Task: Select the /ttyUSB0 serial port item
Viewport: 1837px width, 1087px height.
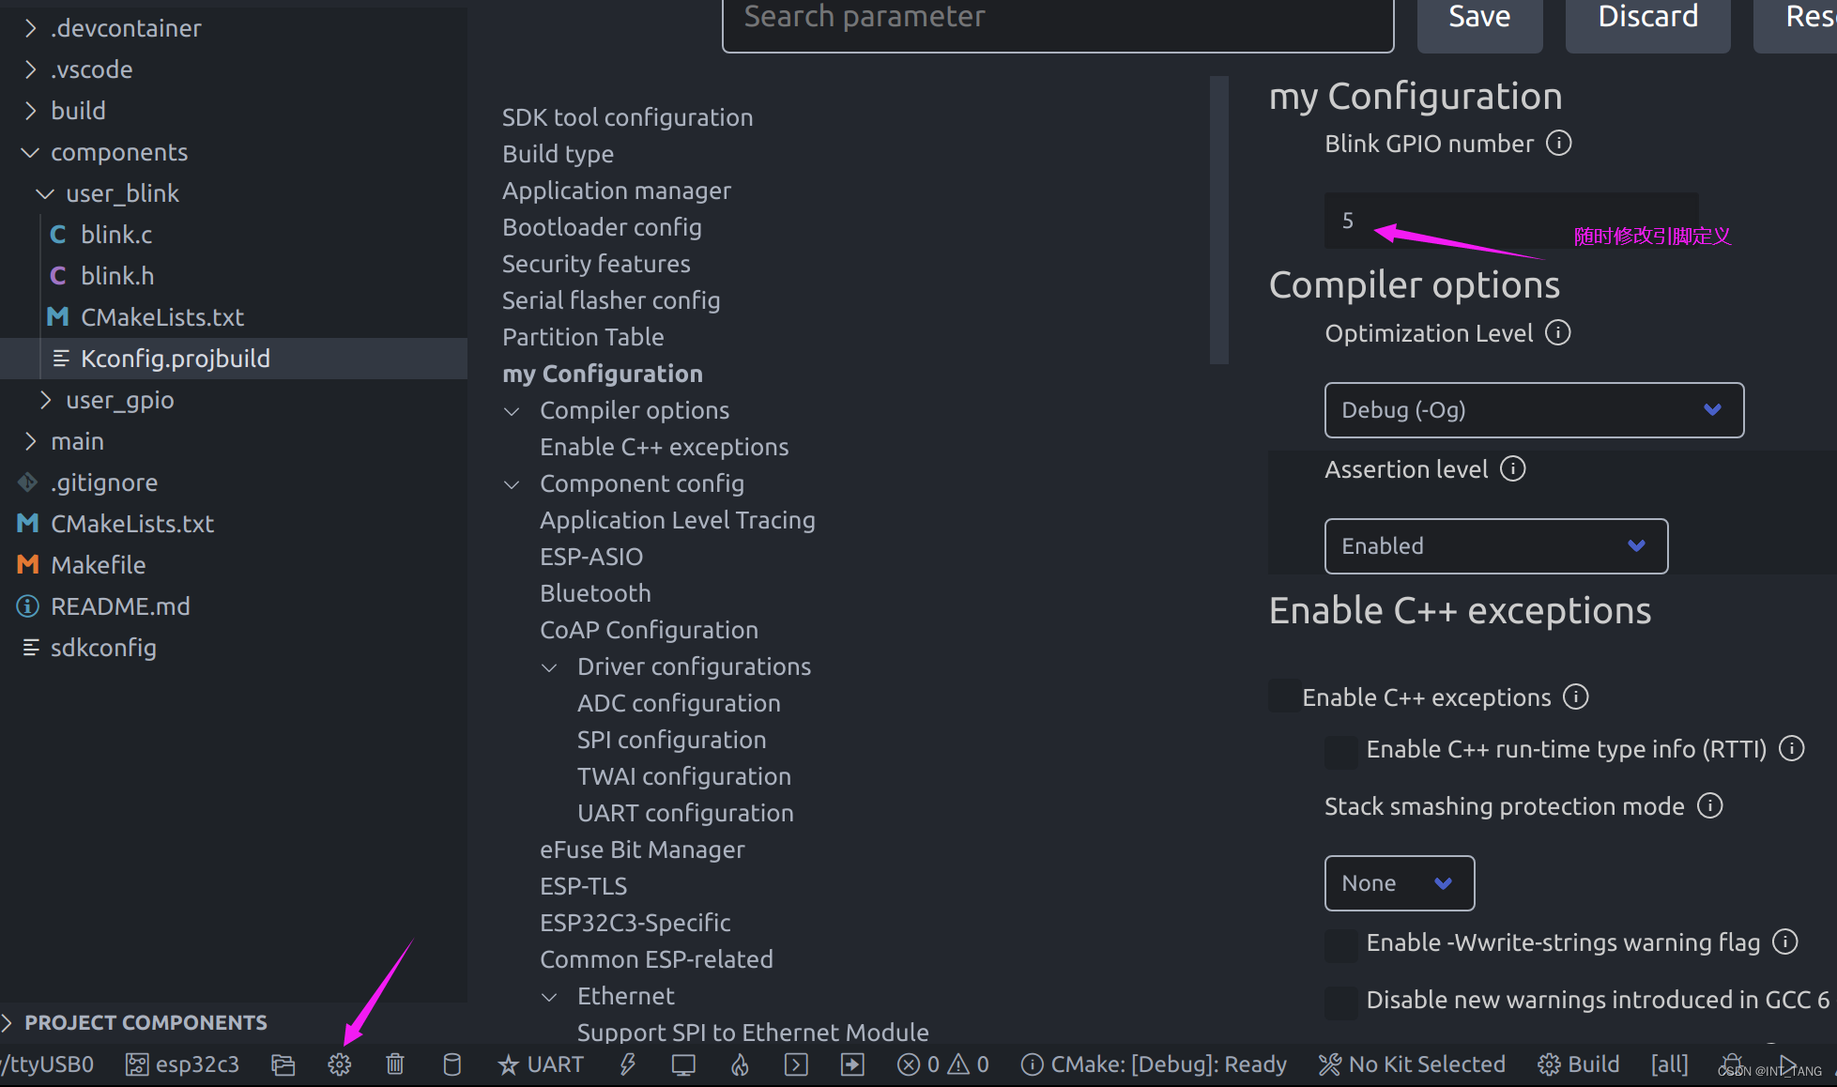Action: pos(47,1064)
